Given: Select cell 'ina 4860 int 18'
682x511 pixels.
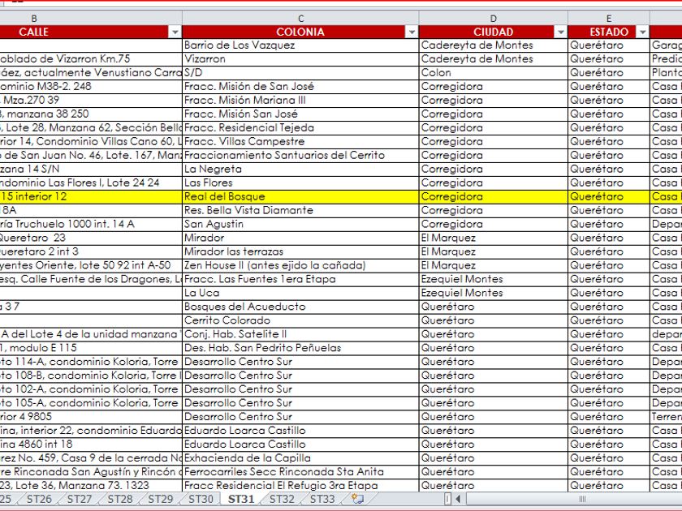Looking at the screenshot, I should click(x=90, y=444).
